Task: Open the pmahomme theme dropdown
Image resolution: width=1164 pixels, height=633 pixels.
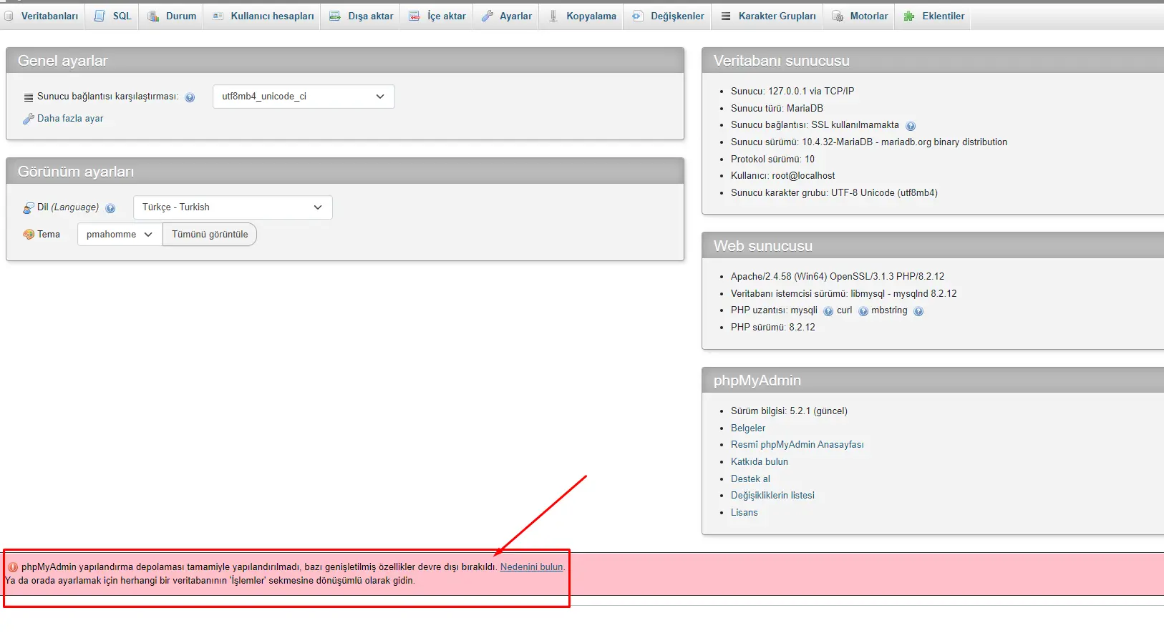Action: tap(120, 235)
